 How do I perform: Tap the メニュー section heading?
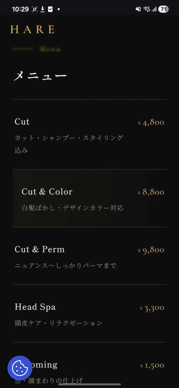(40, 76)
